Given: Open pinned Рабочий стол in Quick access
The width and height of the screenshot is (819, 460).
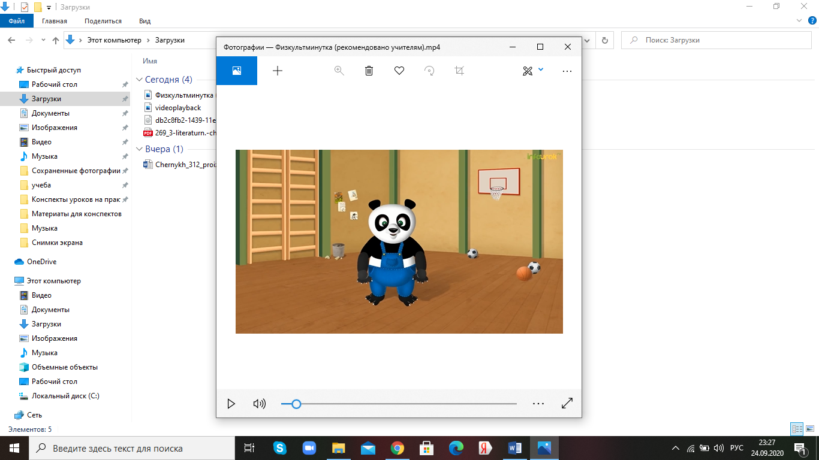Looking at the screenshot, I should (x=55, y=84).
